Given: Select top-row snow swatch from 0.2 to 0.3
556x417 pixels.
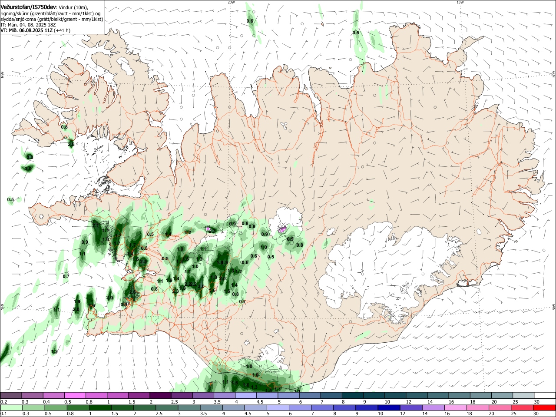Looking at the screenshot, I should [11, 395].
